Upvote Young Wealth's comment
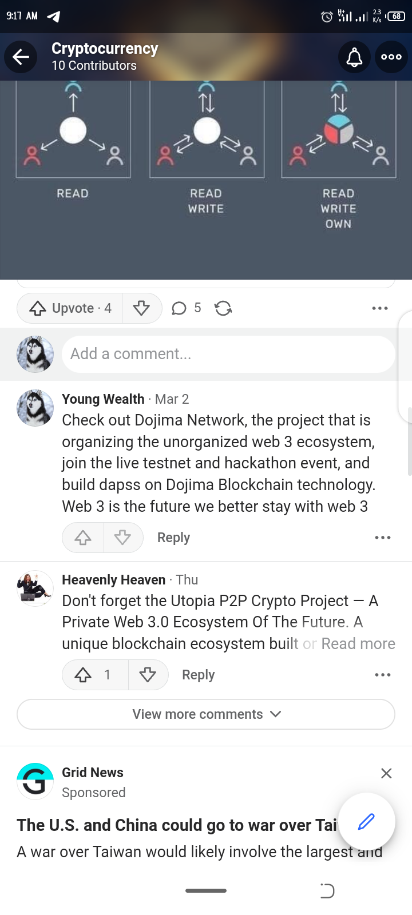 pos(83,538)
